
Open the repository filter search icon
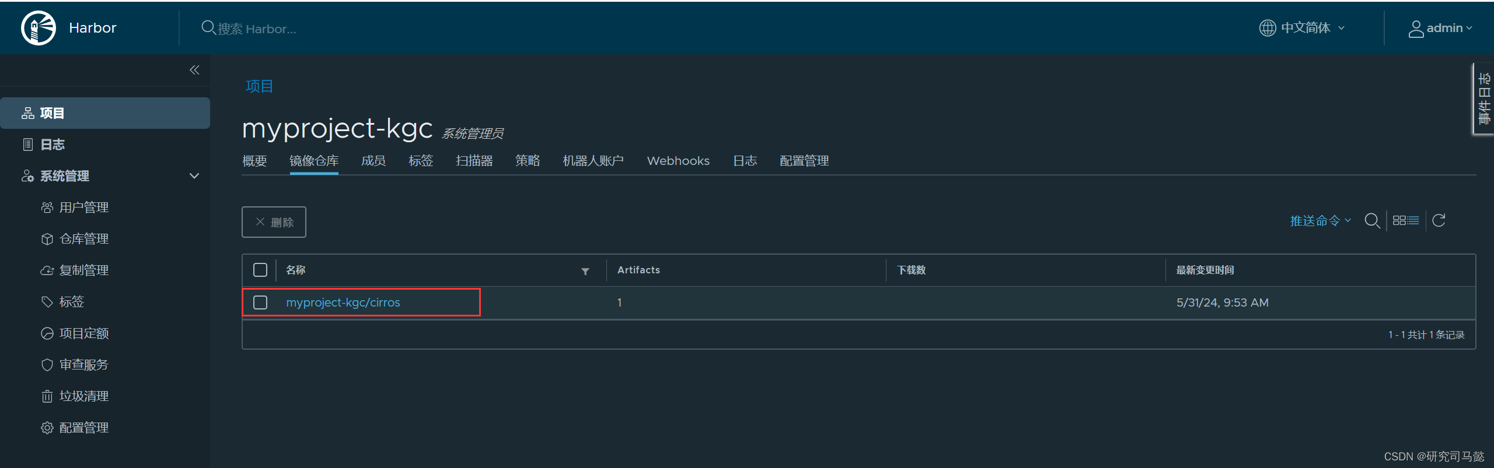click(1372, 221)
